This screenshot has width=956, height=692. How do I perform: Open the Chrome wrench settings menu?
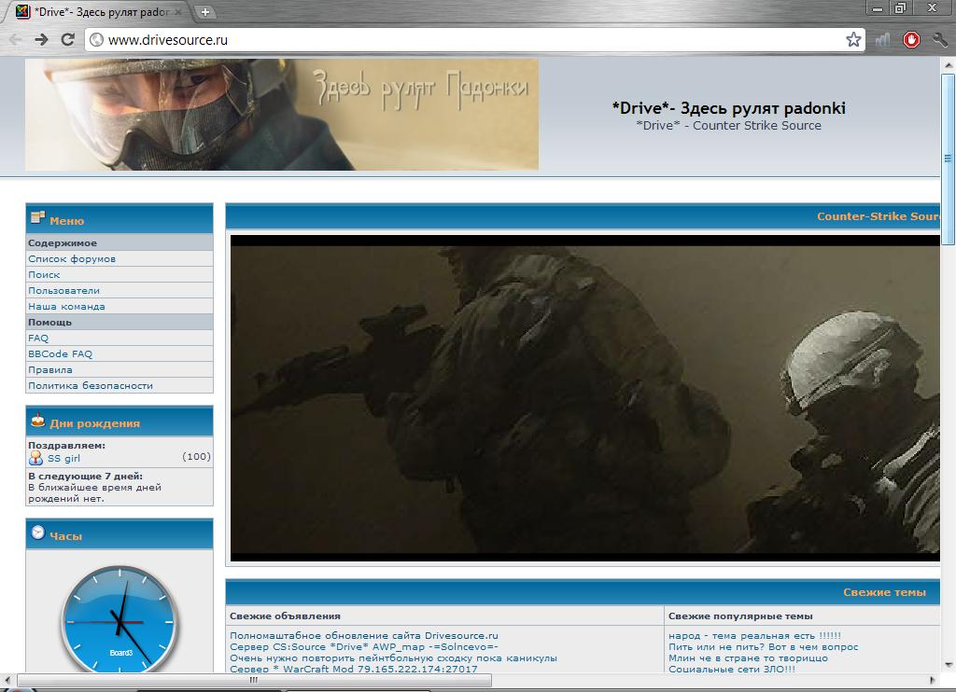point(939,39)
